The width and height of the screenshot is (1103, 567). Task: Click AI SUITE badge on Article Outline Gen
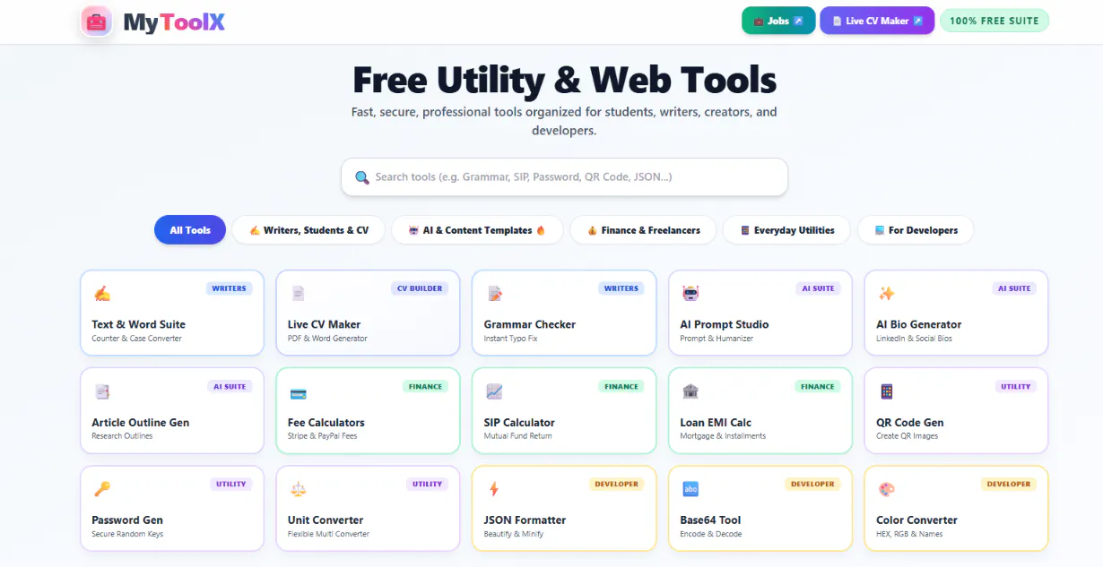coord(230,387)
